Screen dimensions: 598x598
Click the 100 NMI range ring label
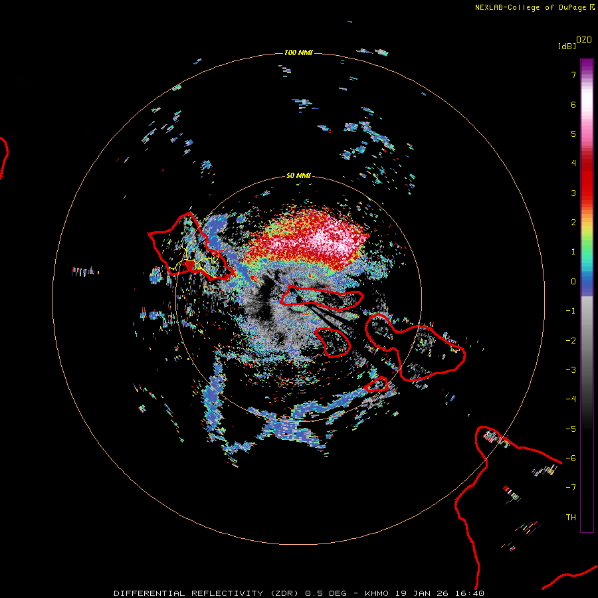pyautogui.click(x=298, y=52)
